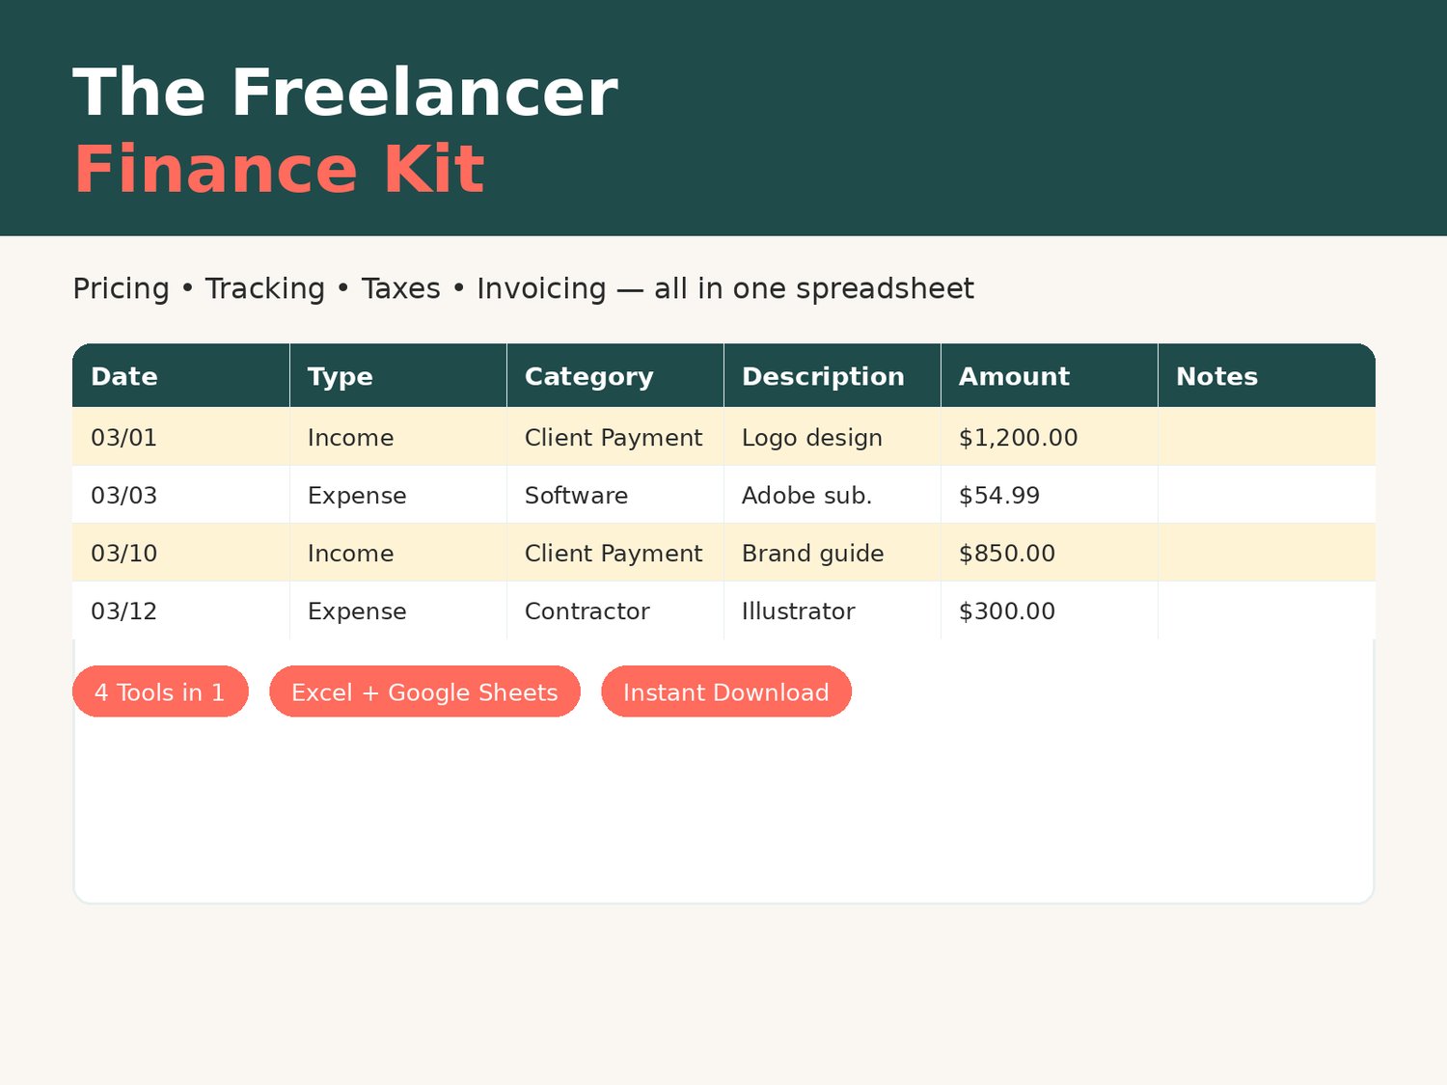The image size is (1447, 1085).
Task: Click the date cell 03/01
Action: pyautogui.click(x=181, y=437)
